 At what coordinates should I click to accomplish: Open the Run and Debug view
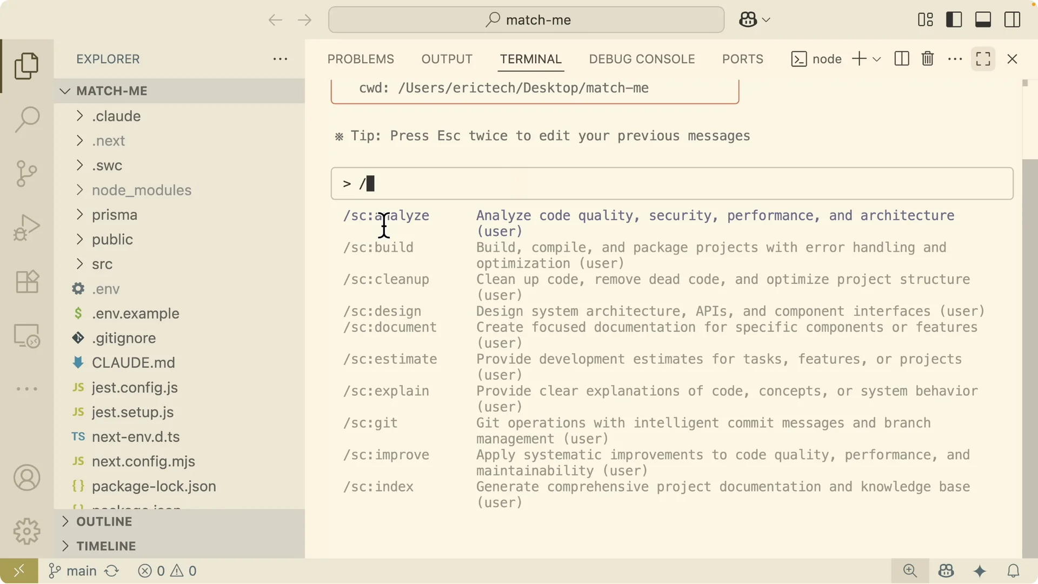pyautogui.click(x=26, y=228)
